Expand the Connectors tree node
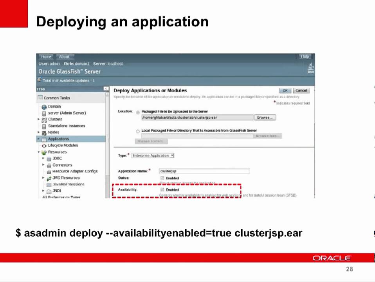375x282 pixels. tap(43, 165)
